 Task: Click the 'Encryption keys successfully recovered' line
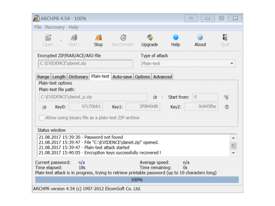(x=100, y=153)
